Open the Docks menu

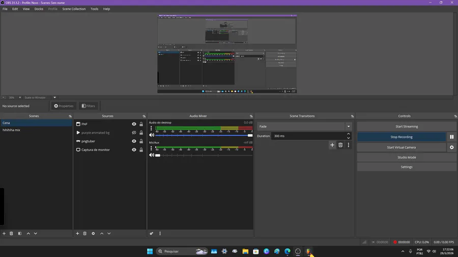[39, 9]
